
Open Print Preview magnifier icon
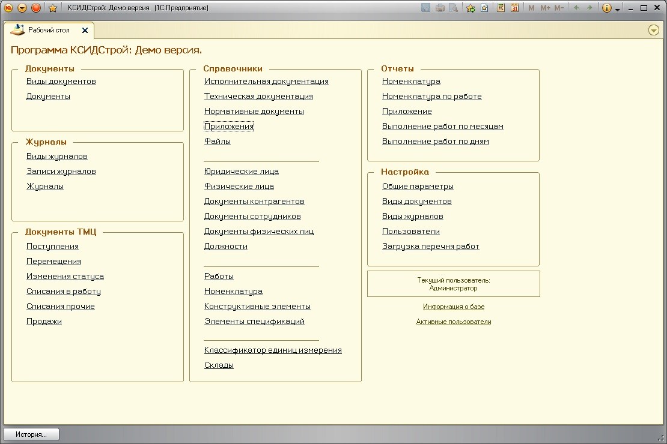pyautogui.click(x=454, y=8)
